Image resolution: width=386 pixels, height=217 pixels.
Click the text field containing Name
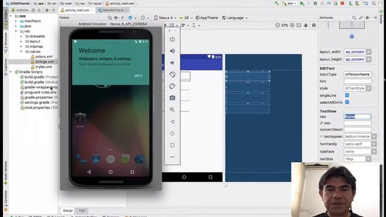[x=358, y=116]
